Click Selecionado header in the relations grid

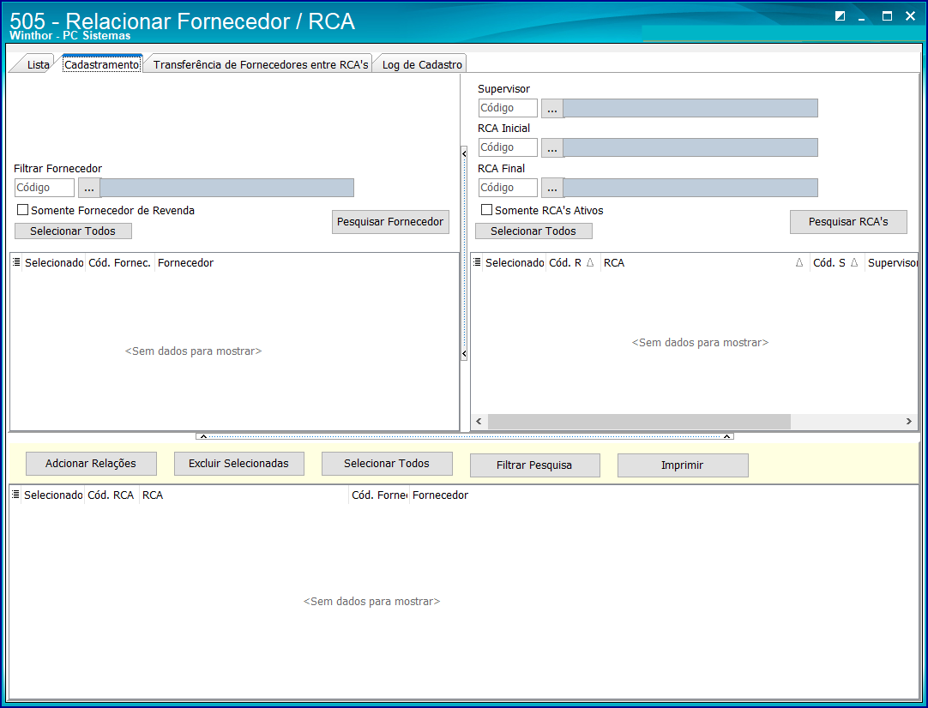[53, 495]
